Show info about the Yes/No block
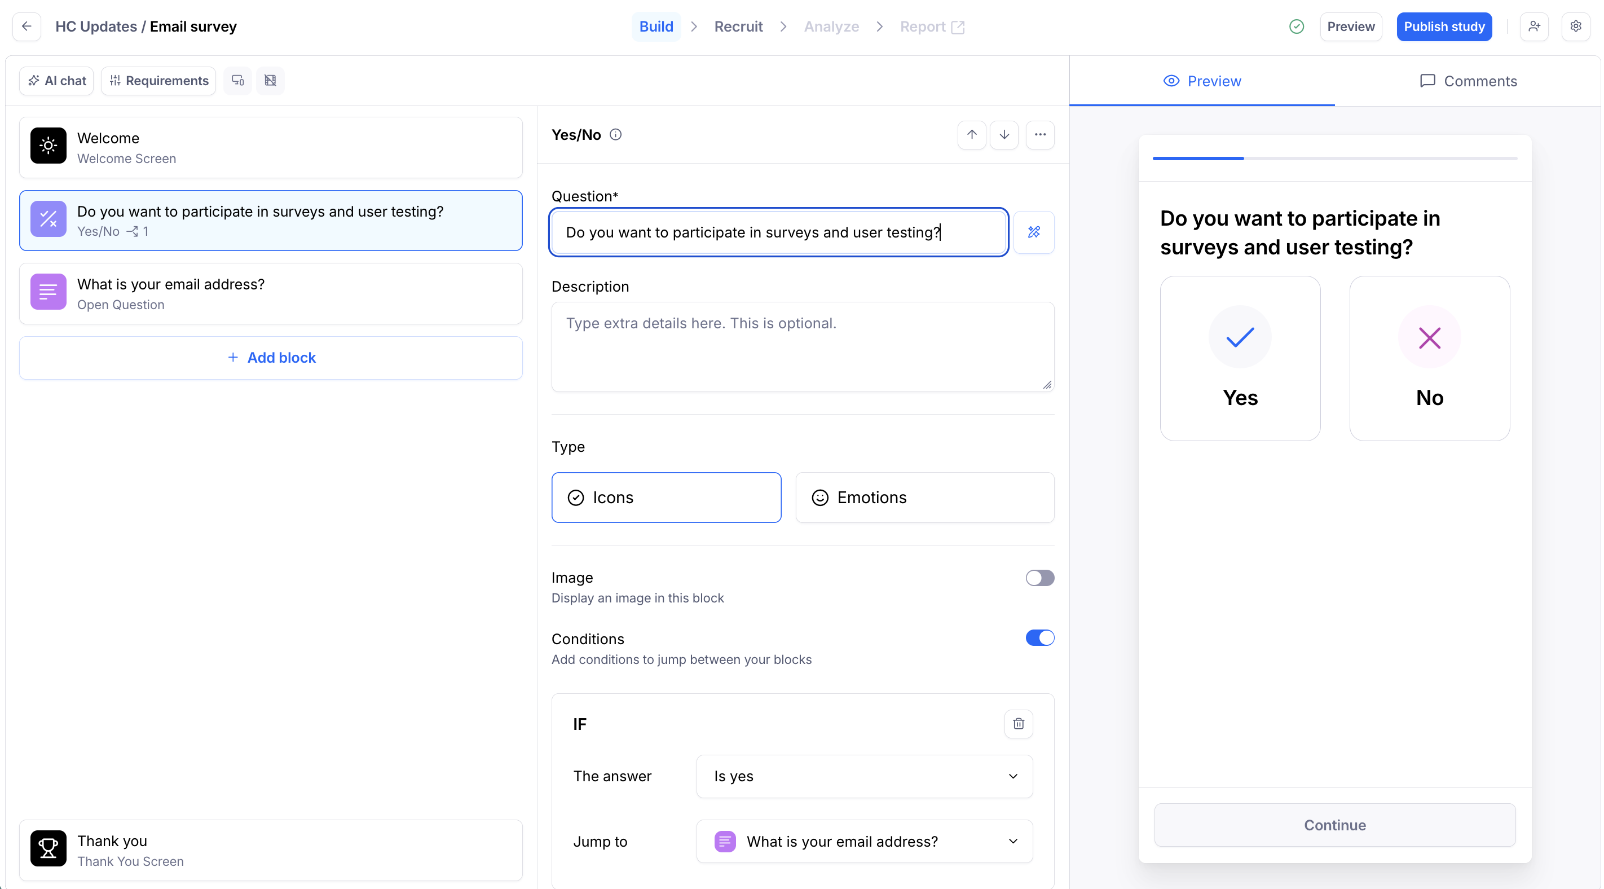 (615, 135)
